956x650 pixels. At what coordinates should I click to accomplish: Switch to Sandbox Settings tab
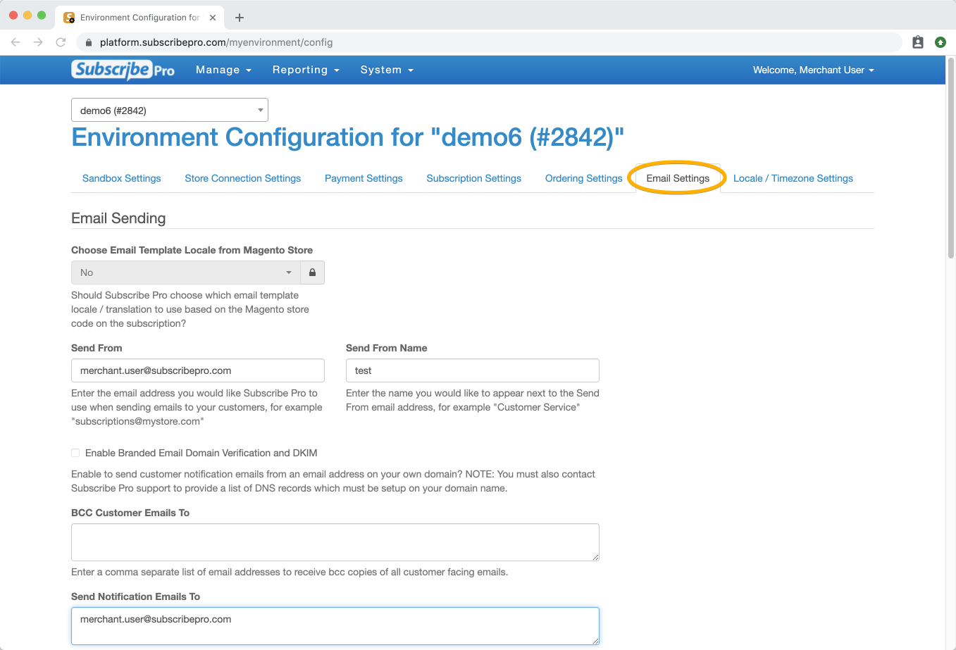[122, 178]
